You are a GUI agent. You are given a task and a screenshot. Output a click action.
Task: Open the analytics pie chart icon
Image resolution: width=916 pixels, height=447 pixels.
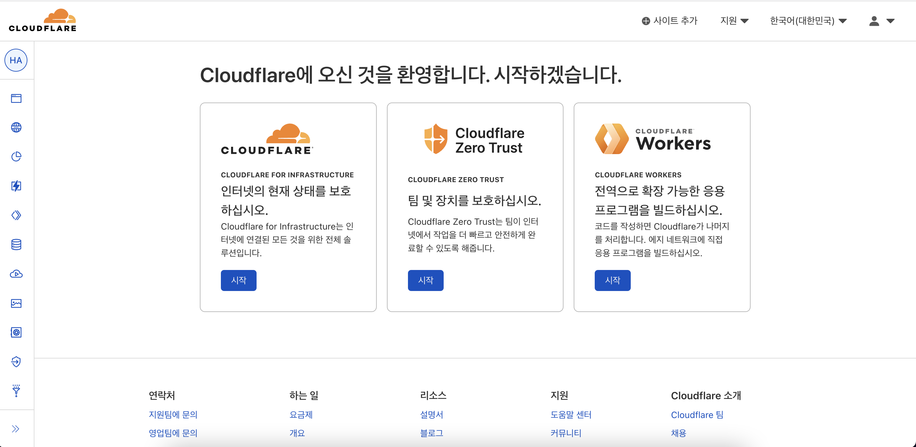click(x=16, y=156)
